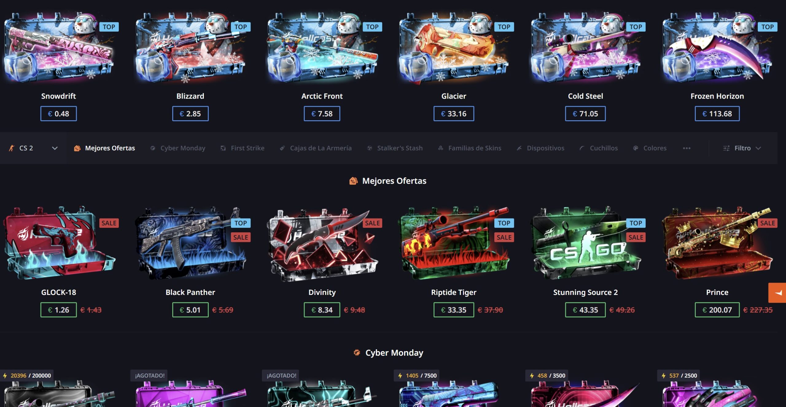Click the Cyber Monday category icon
The height and width of the screenshot is (407, 786).
(x=153, y=148)
